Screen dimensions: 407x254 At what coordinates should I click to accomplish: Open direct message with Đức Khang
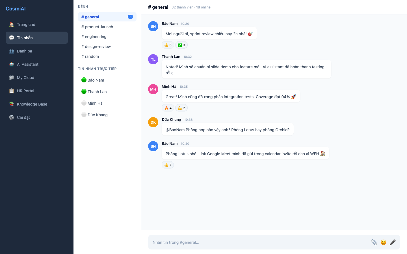(98, 115)
